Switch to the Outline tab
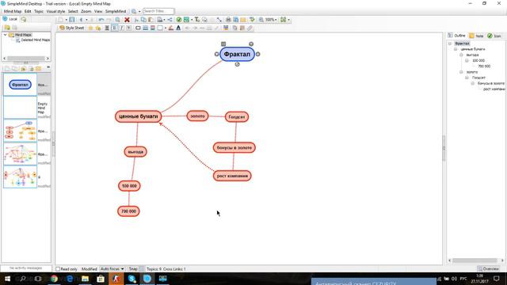 (x=457, y=36)
